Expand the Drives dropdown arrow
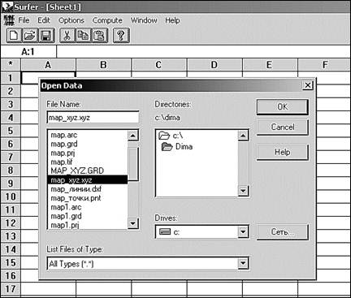Screen dimensions: 351x298 [243, 232]
